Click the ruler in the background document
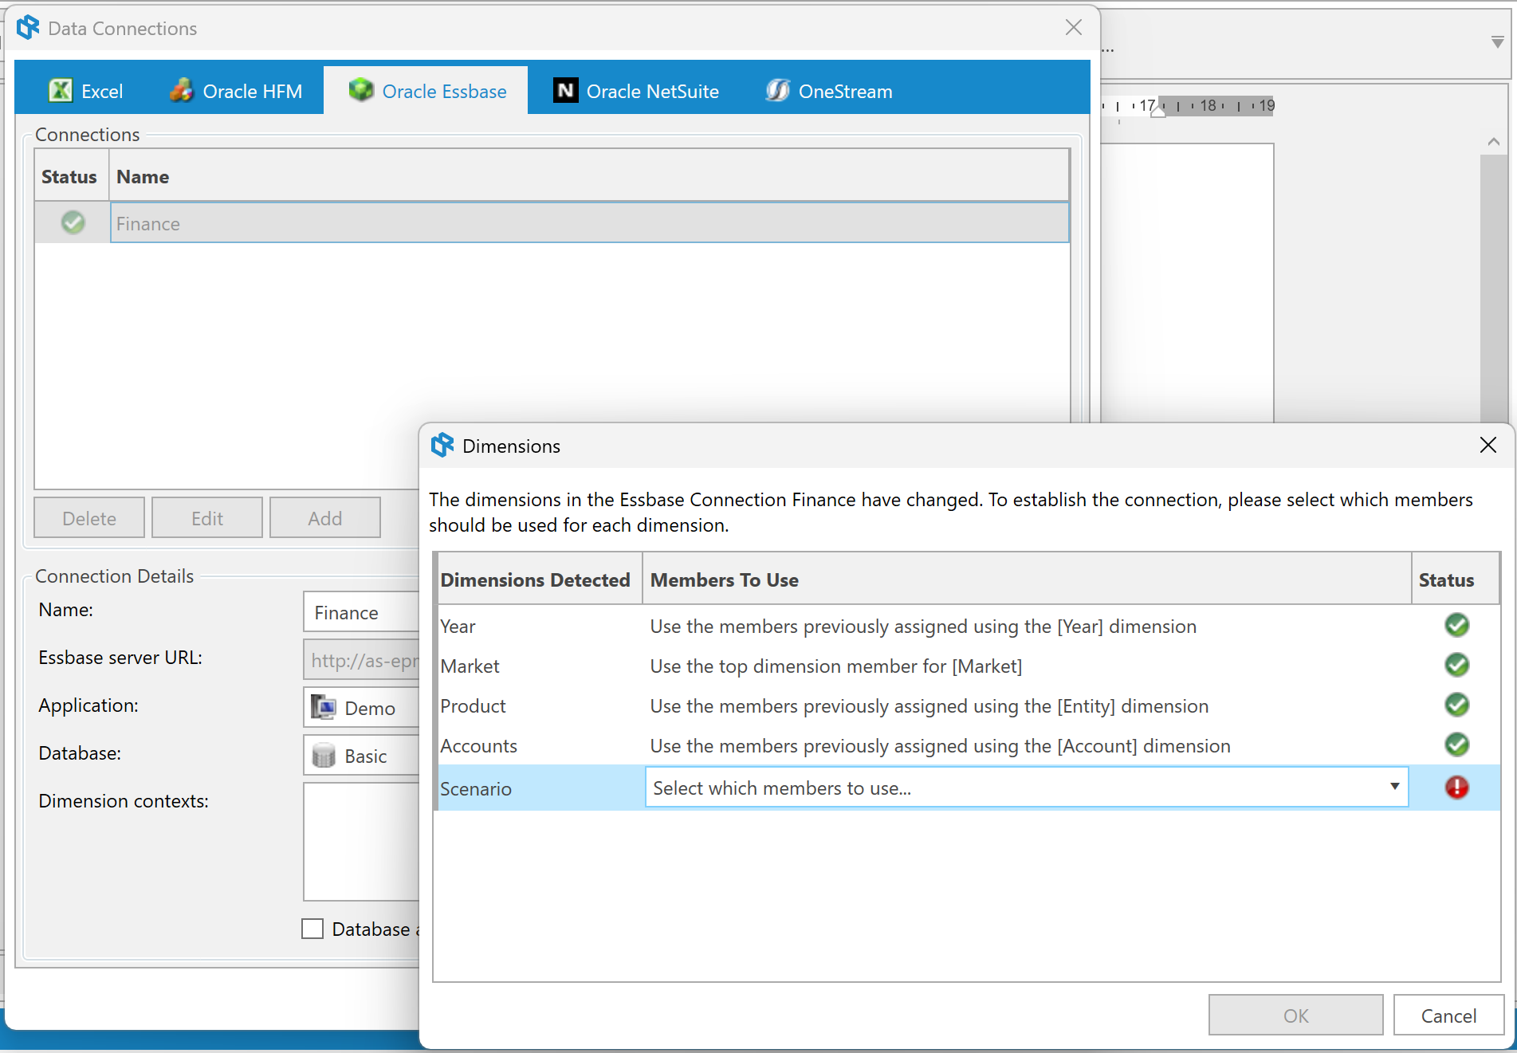 coord(1188,105)
